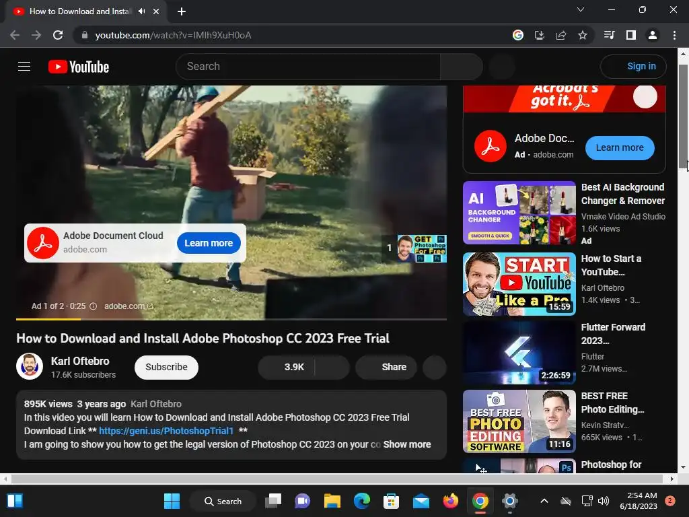689x517 pixels.
Task: Mute the tab via speaker icon
Action: (x=141, y=11)
